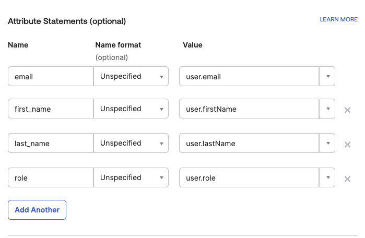
Task: Open value dropdown arrow for user.role
Action: click(x=327, y=177)
